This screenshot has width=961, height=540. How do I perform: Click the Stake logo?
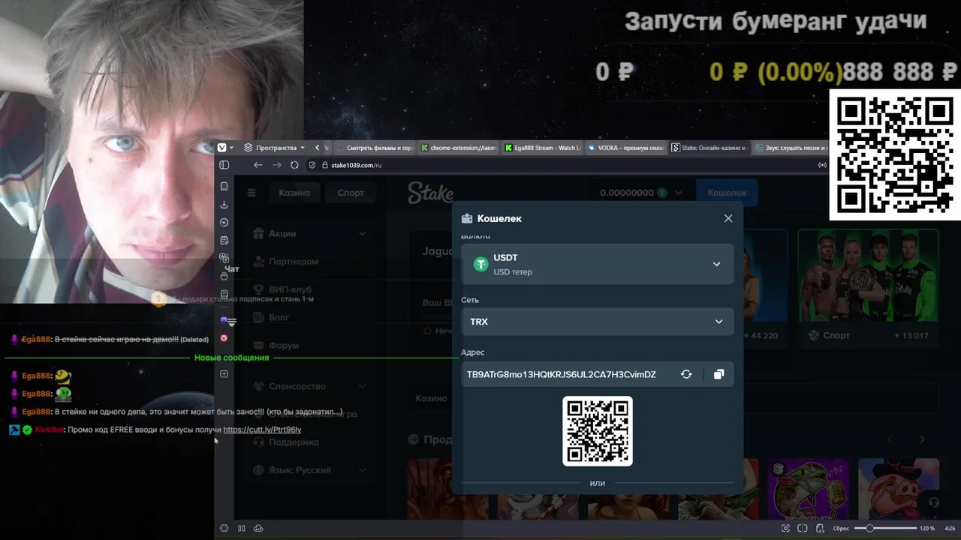point(430,193)
